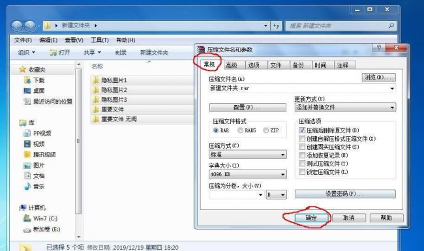Switch to the 选项 tab
This screenshot has width=424, height=251.
pyautogui.click(x=254, y=65)
